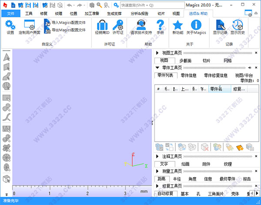Open 经销商ID dealer ID button
This screenshot has width=261, height=205.
(102, 27)
